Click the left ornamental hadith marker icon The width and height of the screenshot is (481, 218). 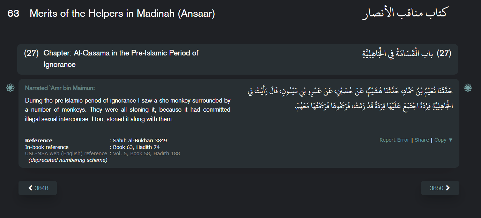pyautogui.click(x=10, y=88)
